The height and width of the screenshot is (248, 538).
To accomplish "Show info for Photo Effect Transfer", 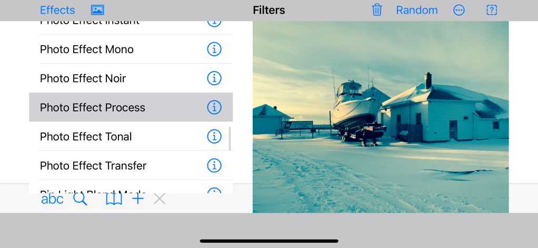I will 214,166.
